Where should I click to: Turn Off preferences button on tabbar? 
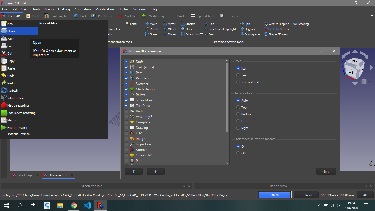pyautogui.click(x=238, y=153)
